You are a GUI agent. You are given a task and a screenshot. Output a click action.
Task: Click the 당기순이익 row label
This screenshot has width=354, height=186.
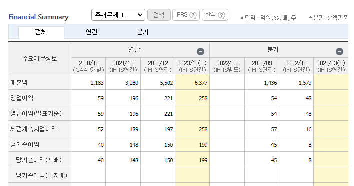pyautogui.click(x=25, y=144)
